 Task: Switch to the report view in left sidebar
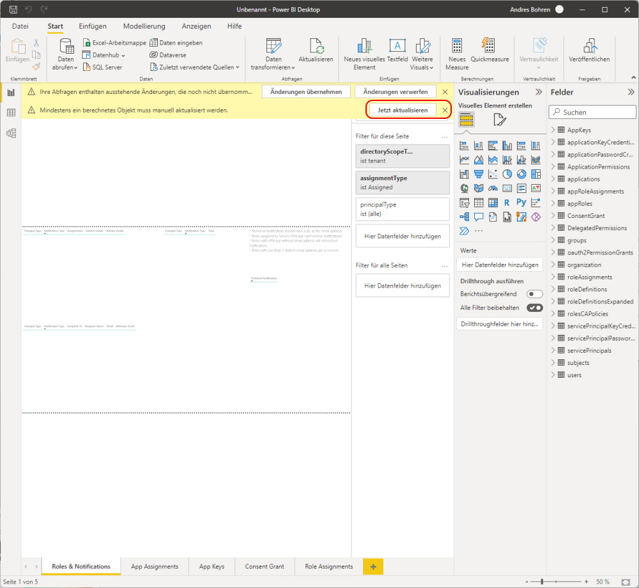(11, 93)
